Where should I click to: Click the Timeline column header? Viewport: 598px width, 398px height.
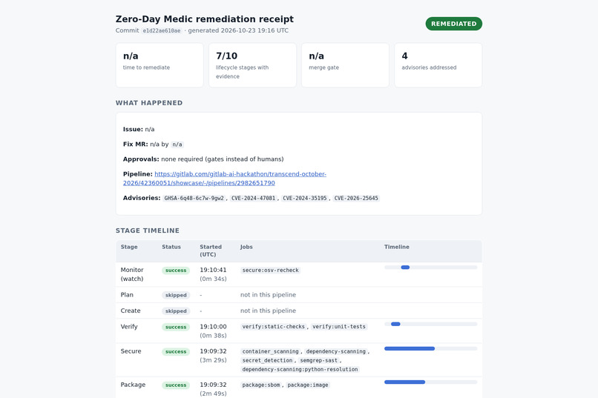tap(397, 247)
